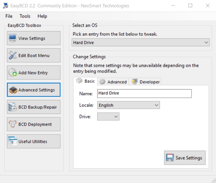Click the database icon on BCD Backup/Repair
The height and width of the screenshot is (183, 216).
(12, 107)
